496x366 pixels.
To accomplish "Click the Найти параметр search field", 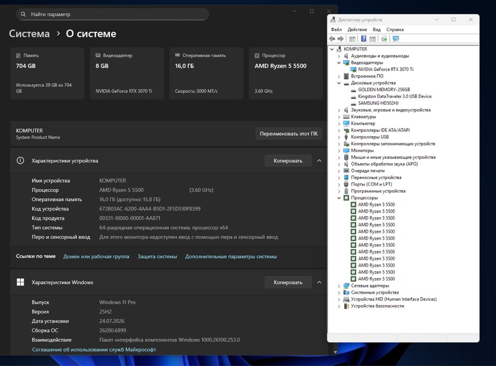I will pos(112,14).
